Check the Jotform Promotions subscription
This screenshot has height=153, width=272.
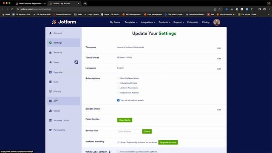click(x=118, y=88)
